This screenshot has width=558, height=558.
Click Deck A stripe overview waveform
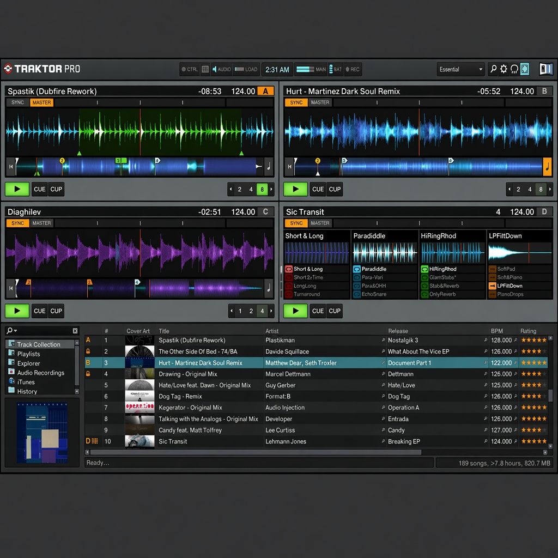(x=139, y=167)
